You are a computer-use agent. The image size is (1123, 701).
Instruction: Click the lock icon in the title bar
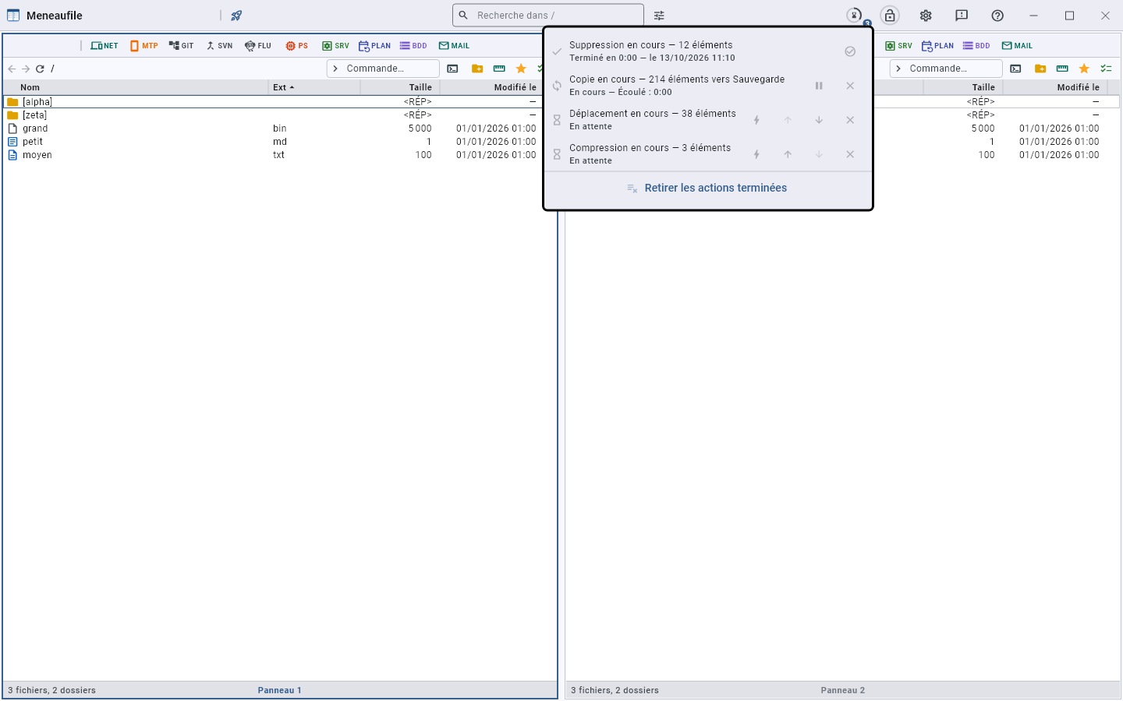click(x=890, y=16)
